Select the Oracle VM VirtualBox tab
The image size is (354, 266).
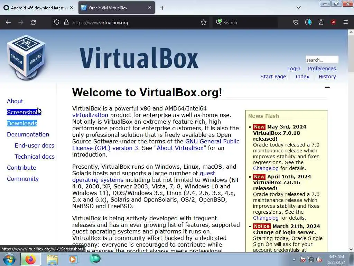[117, 8]
